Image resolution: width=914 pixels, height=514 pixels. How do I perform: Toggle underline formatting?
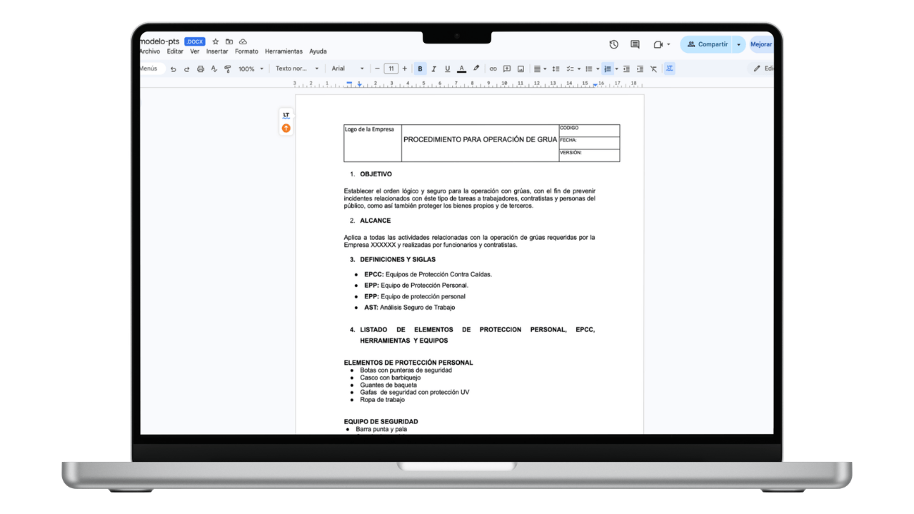tap(447, 69)
